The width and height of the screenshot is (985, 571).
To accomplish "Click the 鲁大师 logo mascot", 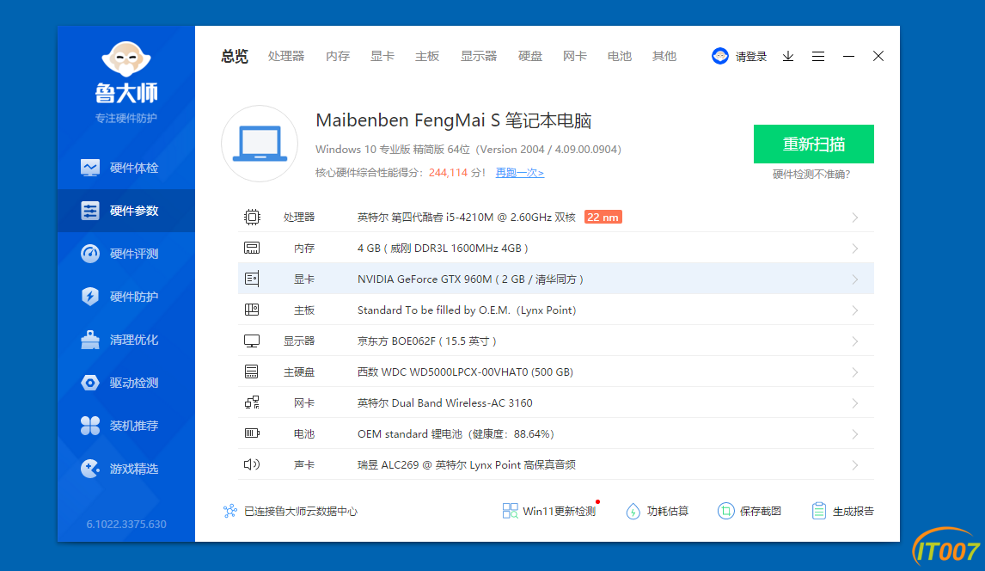I will tap(126, 59).
